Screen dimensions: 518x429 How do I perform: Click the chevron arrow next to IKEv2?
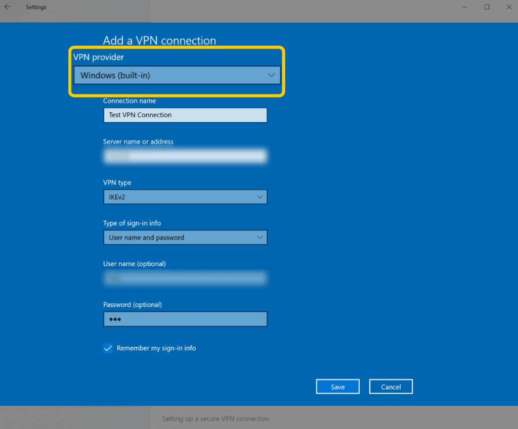click(260, 197)
